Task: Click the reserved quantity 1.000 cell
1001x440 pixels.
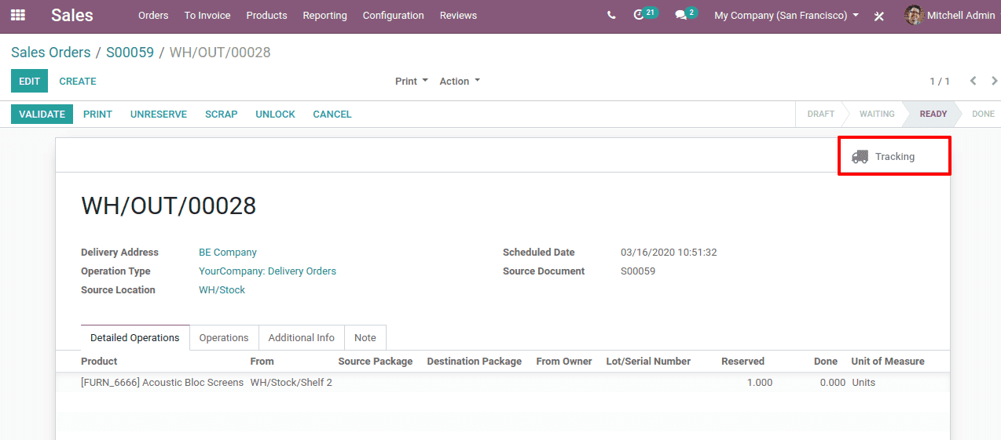Action: [759, 383]
